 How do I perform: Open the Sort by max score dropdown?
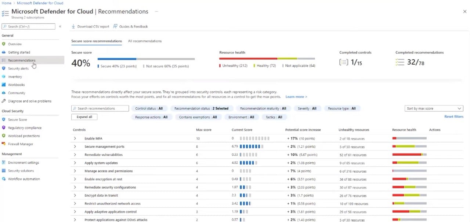[433, 108]
